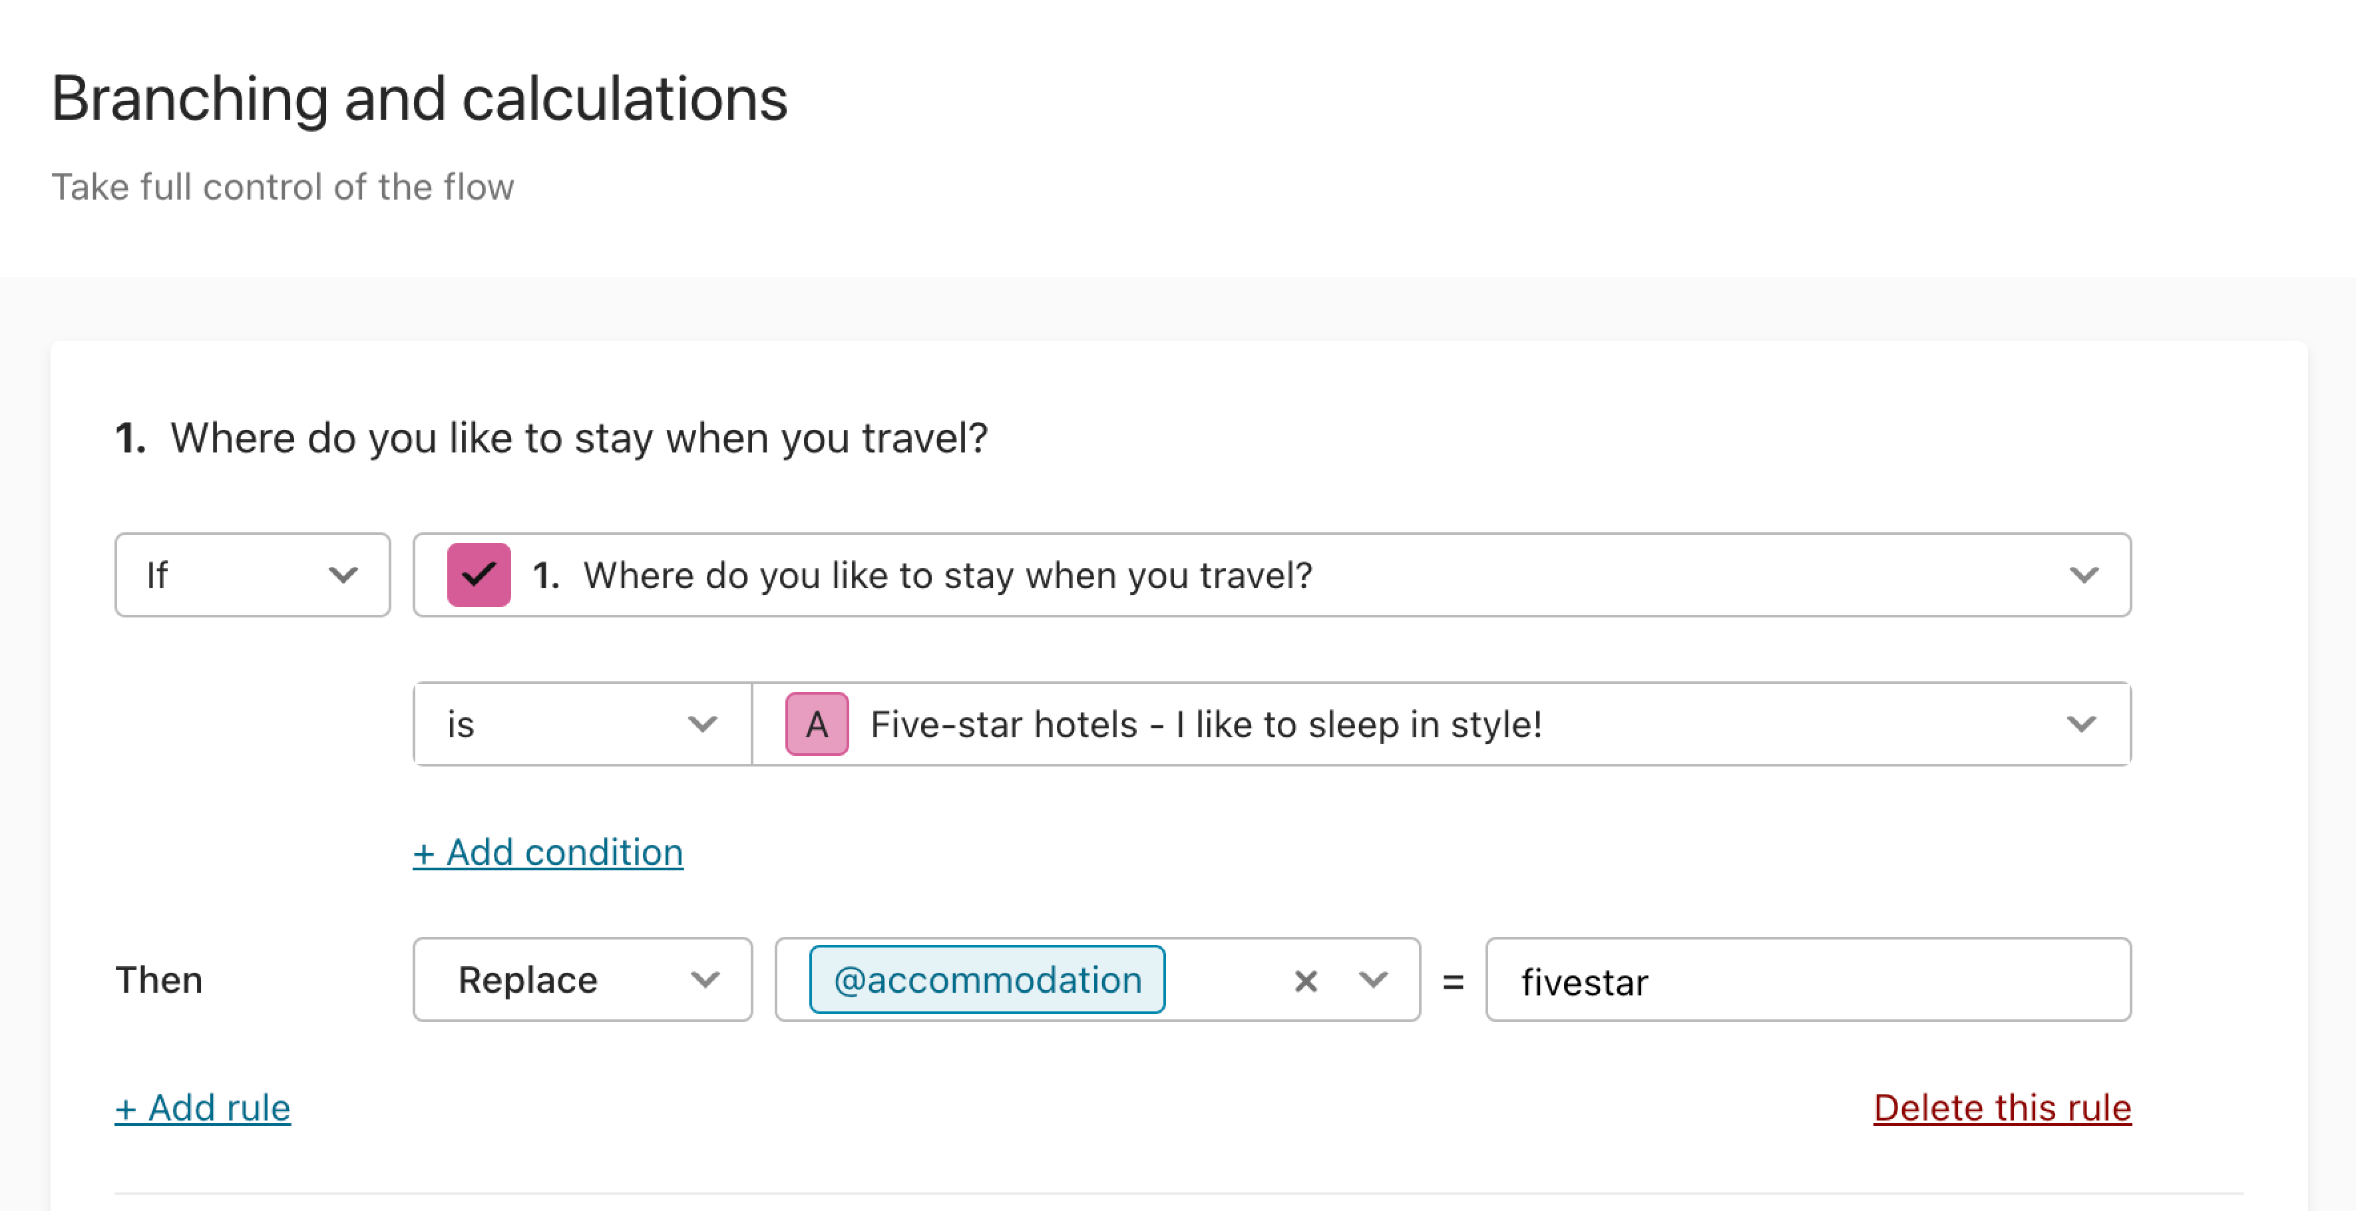Click the fivestar value input field
Viewport: 2356px width, 1211px height.
click(1808, 981)
